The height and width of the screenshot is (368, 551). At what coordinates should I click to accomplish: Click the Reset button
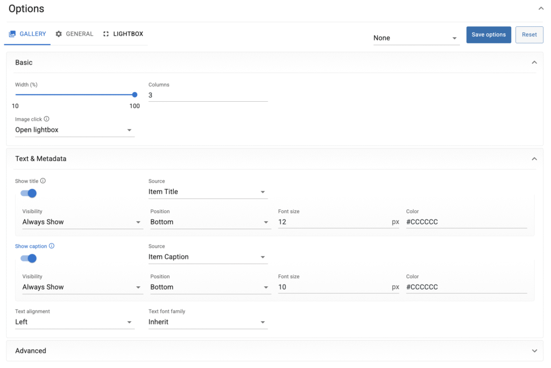pyautogui.click(x=529, y=35)
